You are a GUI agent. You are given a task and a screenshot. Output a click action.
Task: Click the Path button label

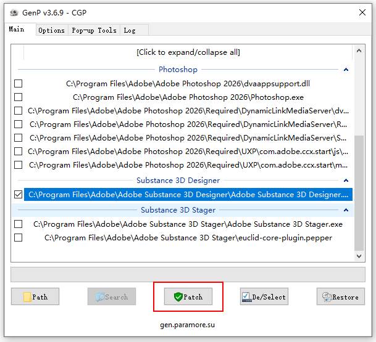40,297
